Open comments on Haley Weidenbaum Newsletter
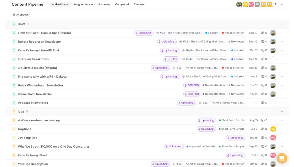Screen dimensions: 294x167 pos(264,85)
